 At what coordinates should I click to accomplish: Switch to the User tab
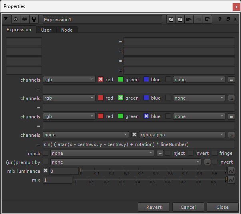tap(46, 30)
